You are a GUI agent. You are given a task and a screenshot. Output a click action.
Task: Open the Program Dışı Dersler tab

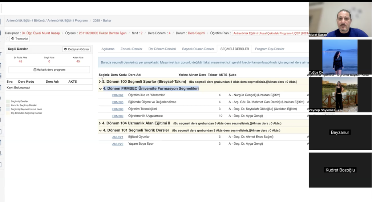tap(270, 49)
